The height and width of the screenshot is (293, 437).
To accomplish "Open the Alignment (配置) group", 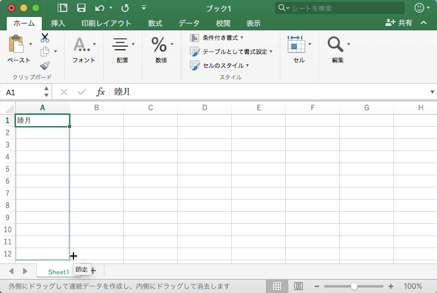I will [120, 44].
